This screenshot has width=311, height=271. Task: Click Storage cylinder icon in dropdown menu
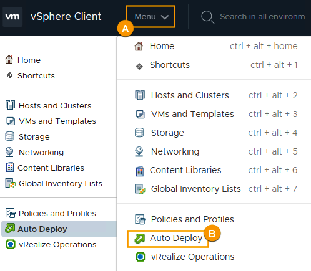tap(139, 133)
